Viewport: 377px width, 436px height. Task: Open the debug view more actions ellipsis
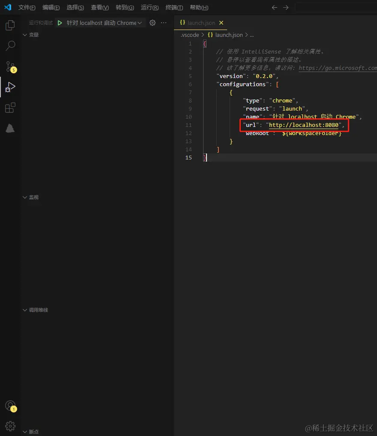[x=164, y=23]
